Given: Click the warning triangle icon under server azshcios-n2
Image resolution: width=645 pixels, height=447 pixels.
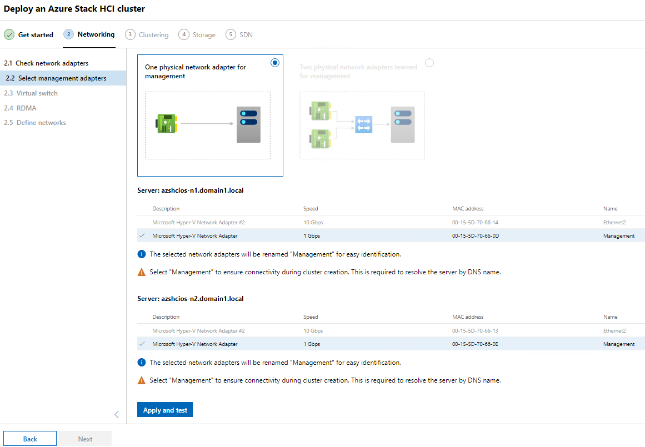Looking at the screenshot, I should coord(141,380).
